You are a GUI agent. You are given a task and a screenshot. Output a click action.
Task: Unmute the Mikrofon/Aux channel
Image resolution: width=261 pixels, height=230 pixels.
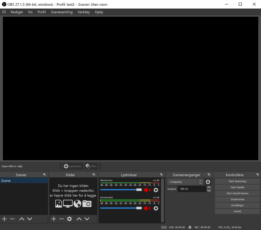(x=147, y=190)
